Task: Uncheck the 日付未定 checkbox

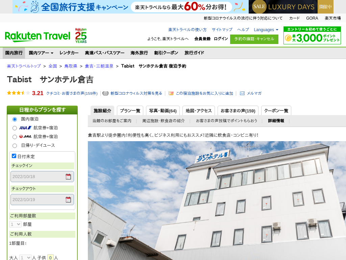Action: pyautogui.click(x=14, y=156)
